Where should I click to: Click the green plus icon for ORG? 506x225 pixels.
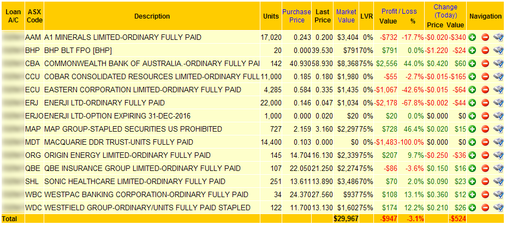pos(473,155)
